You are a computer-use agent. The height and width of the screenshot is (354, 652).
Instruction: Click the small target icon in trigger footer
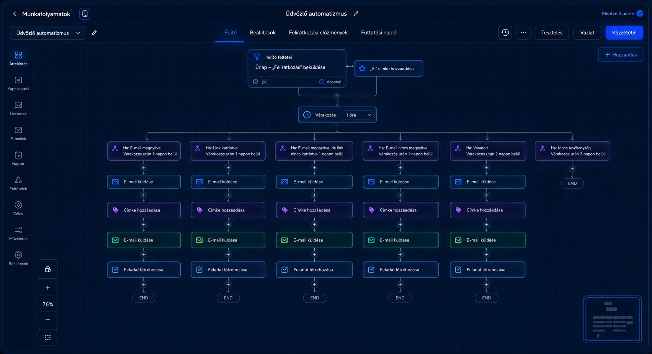255,82
